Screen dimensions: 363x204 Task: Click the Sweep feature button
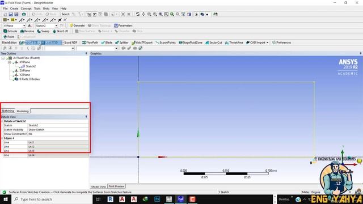43,31
